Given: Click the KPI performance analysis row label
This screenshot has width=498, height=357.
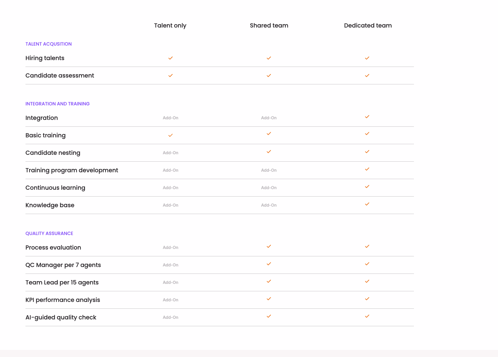Looking at the screenshot, I should pyautogui.click(x=63, y=300).
